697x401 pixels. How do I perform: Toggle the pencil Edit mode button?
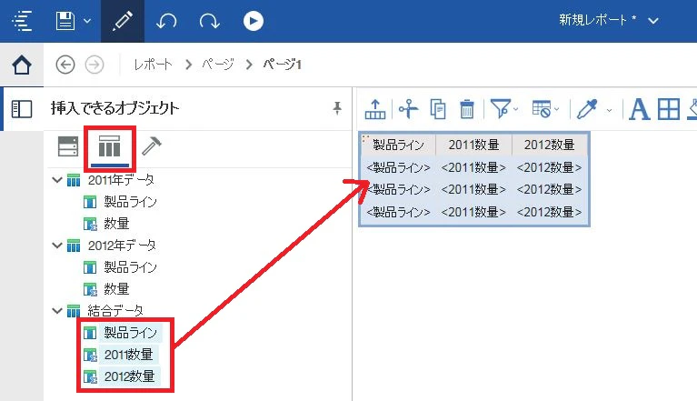pyautogui.click(x=123, y=21)
